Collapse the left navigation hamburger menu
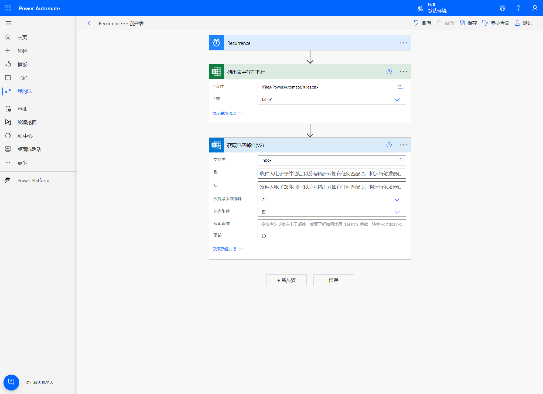Image resolution: width=543 pixels, height=394 pixels. pyautogui.click(x=8, y=23)
